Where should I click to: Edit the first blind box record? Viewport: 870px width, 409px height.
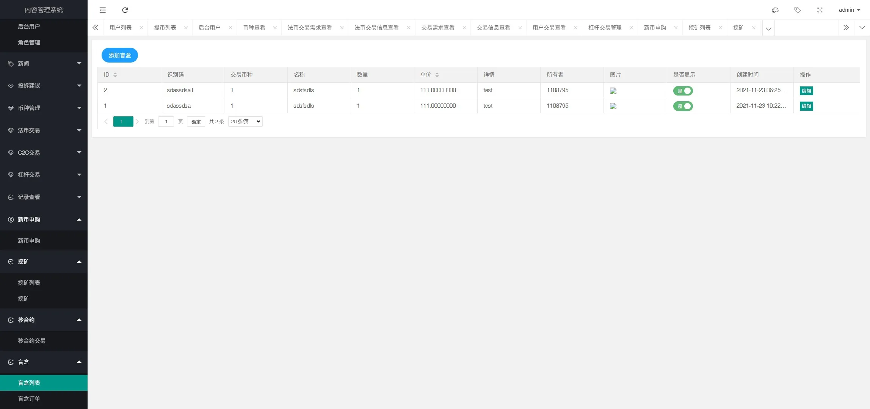click(x=806, y=91)
